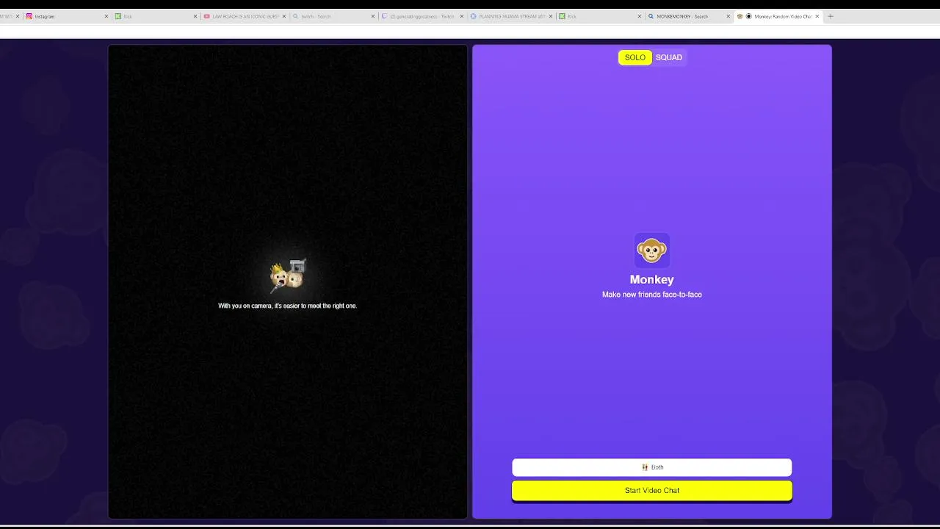The width and height of the screenshot is (940, 529).
Task: Click the Instagram tab favicon
Action: tap(29, 16)
